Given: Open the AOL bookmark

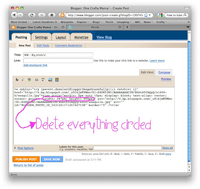Looking at the screenshot, I should 137,22.
